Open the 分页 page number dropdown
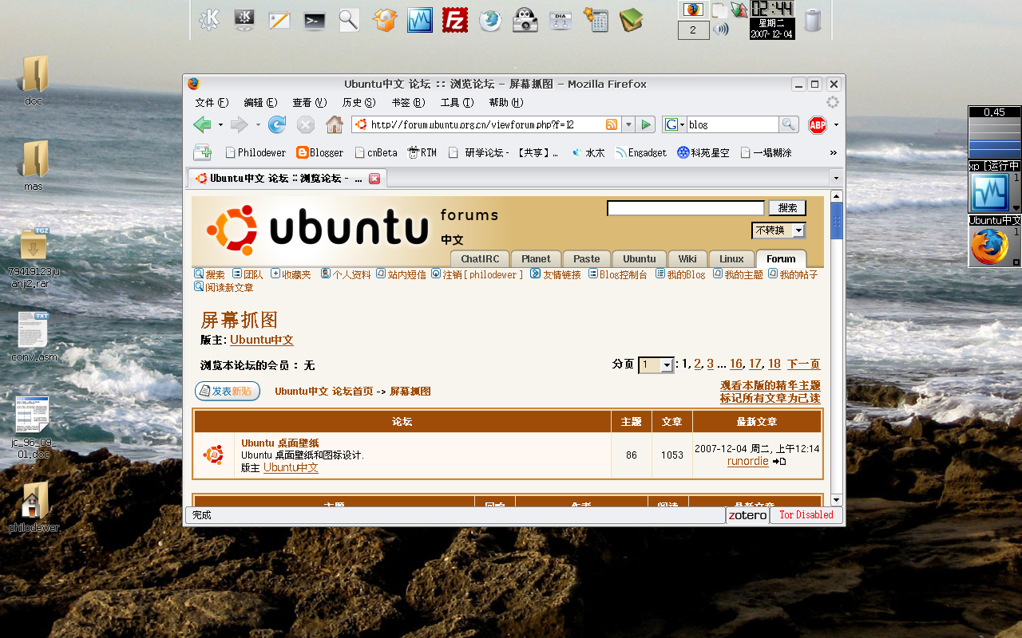The height and width of the screenshot is (638, 1022). coord(656,364)
